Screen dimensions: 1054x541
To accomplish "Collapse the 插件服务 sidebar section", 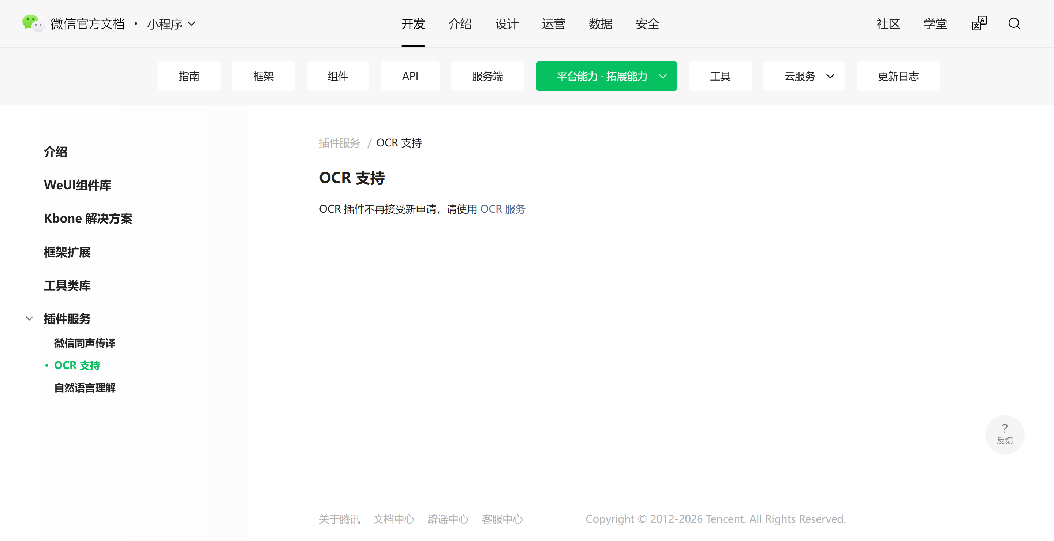I will point(29,318).
